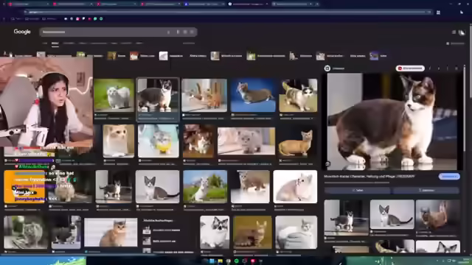Image resolution: width=472 pixels, height=265 pixels.
Task: Select calico cat on beige floor thumbnail
Action: 298,95
